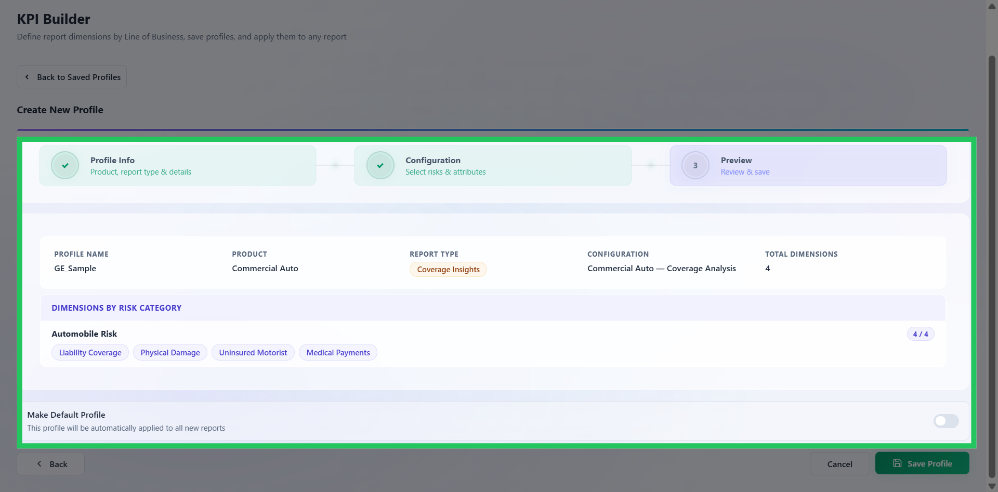Go to the Profile Info step
998x492 pixels.
(178, 166)
